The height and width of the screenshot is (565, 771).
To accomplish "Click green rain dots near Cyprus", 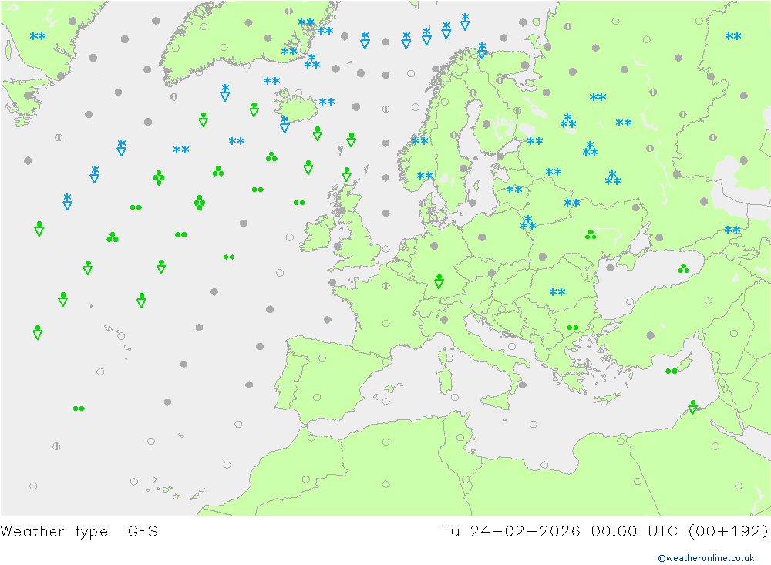I will coord(672,371).
